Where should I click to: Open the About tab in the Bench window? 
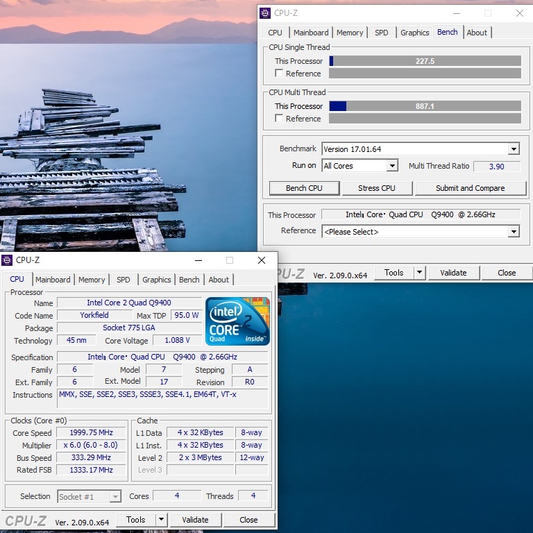477,33
